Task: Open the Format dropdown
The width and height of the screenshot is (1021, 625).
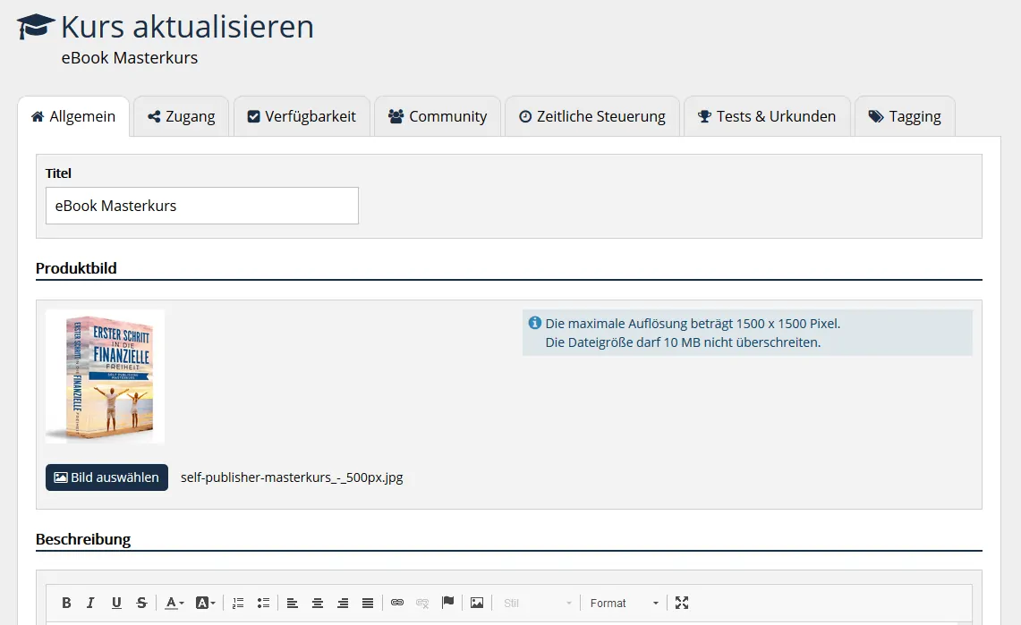Action: coord(624,603)
